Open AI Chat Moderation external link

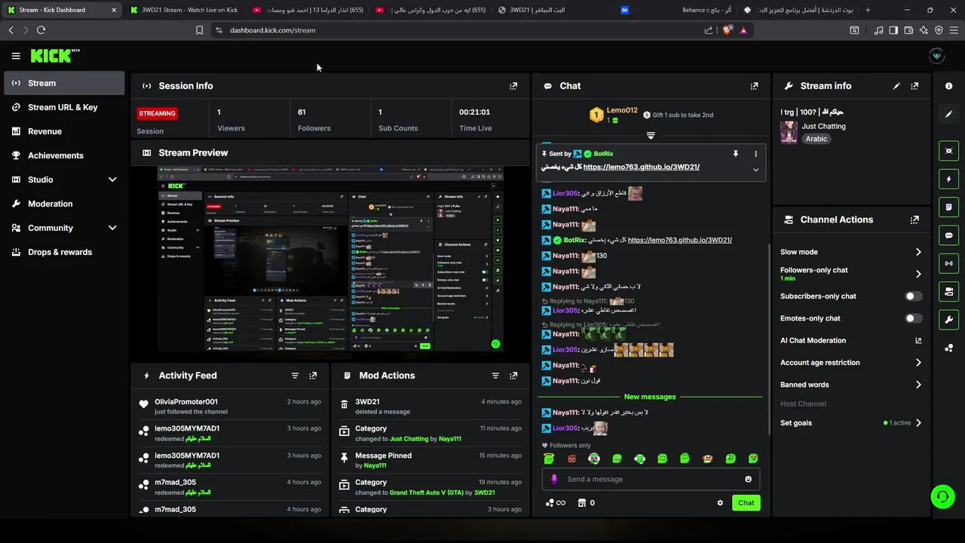[x=918, y=341]
